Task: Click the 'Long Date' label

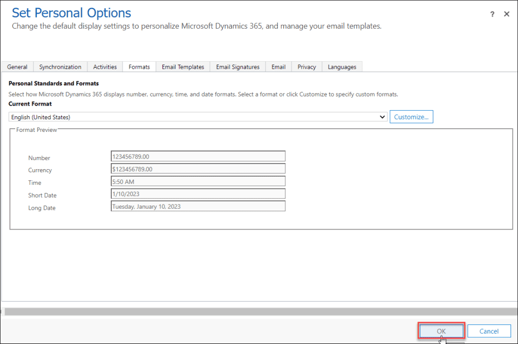Action: point(41,208)
